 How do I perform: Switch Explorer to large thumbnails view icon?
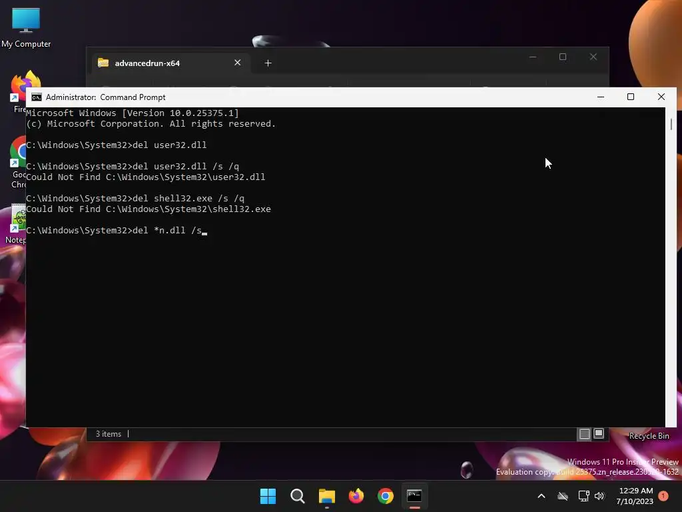coord(599,434)
